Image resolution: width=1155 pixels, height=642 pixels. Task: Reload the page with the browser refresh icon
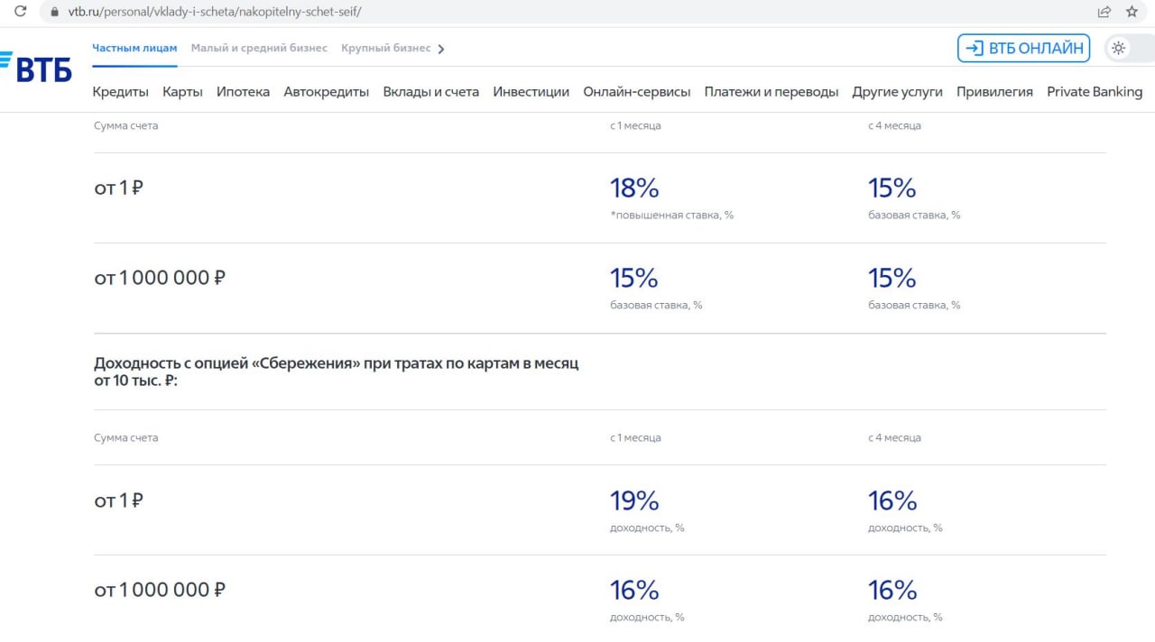tap(20, 12)
